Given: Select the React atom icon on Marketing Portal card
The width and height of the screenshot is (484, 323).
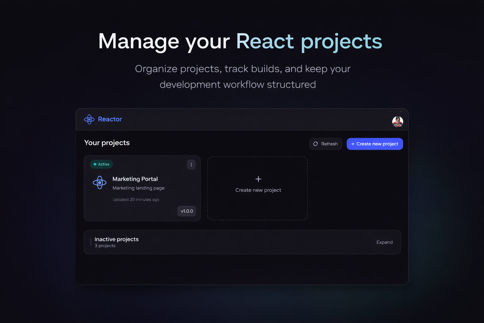Looking at the screenshot, I should [x=100, y=182].
